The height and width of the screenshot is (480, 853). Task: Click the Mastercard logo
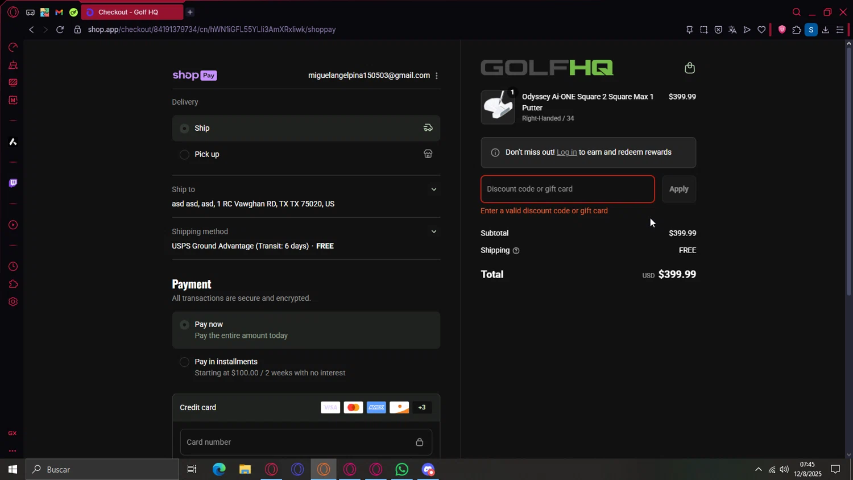pyautogui.click(x=353, y=407)
